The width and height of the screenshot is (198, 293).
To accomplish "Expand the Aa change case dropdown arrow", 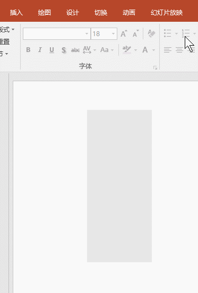I will (112, 50).
